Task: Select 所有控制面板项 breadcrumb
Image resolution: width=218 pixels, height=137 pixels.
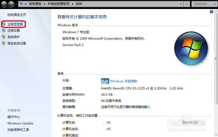Action: click(59, 4)
